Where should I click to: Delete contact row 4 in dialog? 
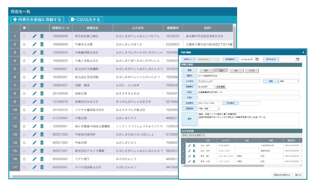tap(194, 161)
